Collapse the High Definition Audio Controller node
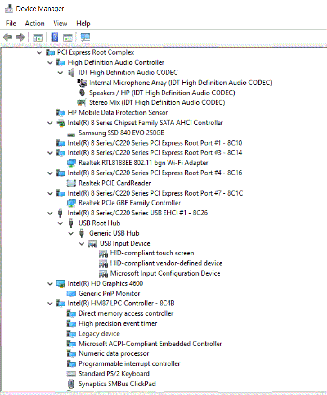The image size is (327, 395). tap(50, 63)
